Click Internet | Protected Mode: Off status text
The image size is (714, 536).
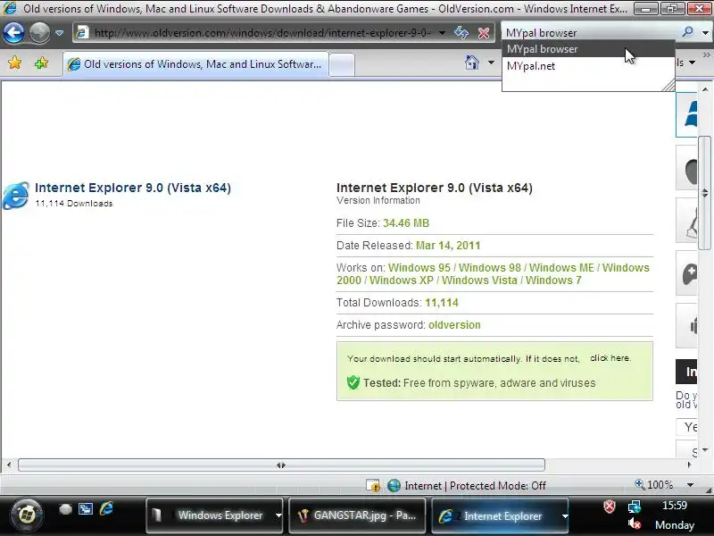(x=476, y=486)
